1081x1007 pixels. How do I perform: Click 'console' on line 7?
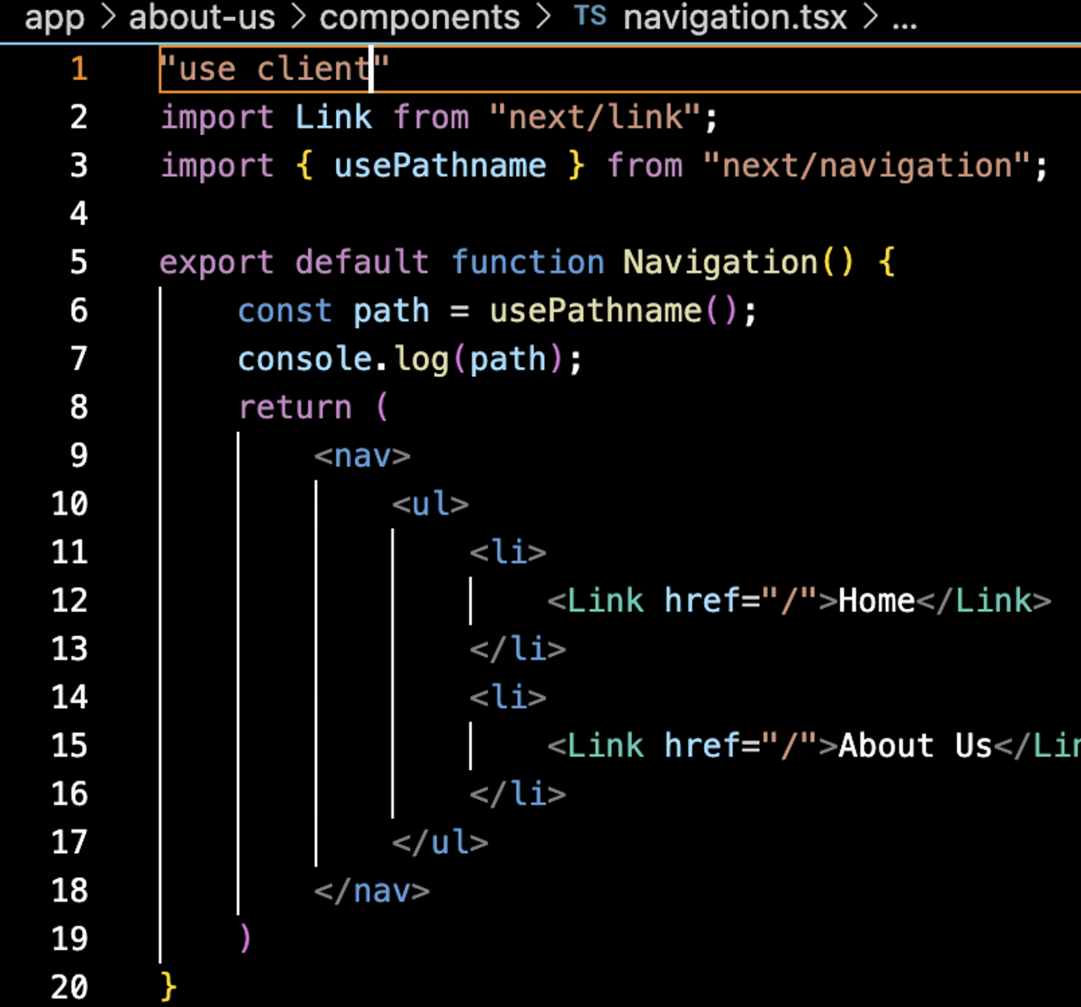(x=305, y=359)
